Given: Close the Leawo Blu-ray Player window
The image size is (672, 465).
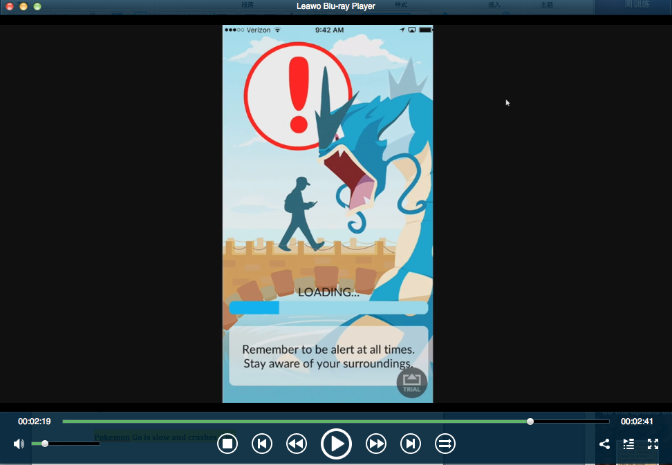Looking at the screenshot, I should click(10, 6).
